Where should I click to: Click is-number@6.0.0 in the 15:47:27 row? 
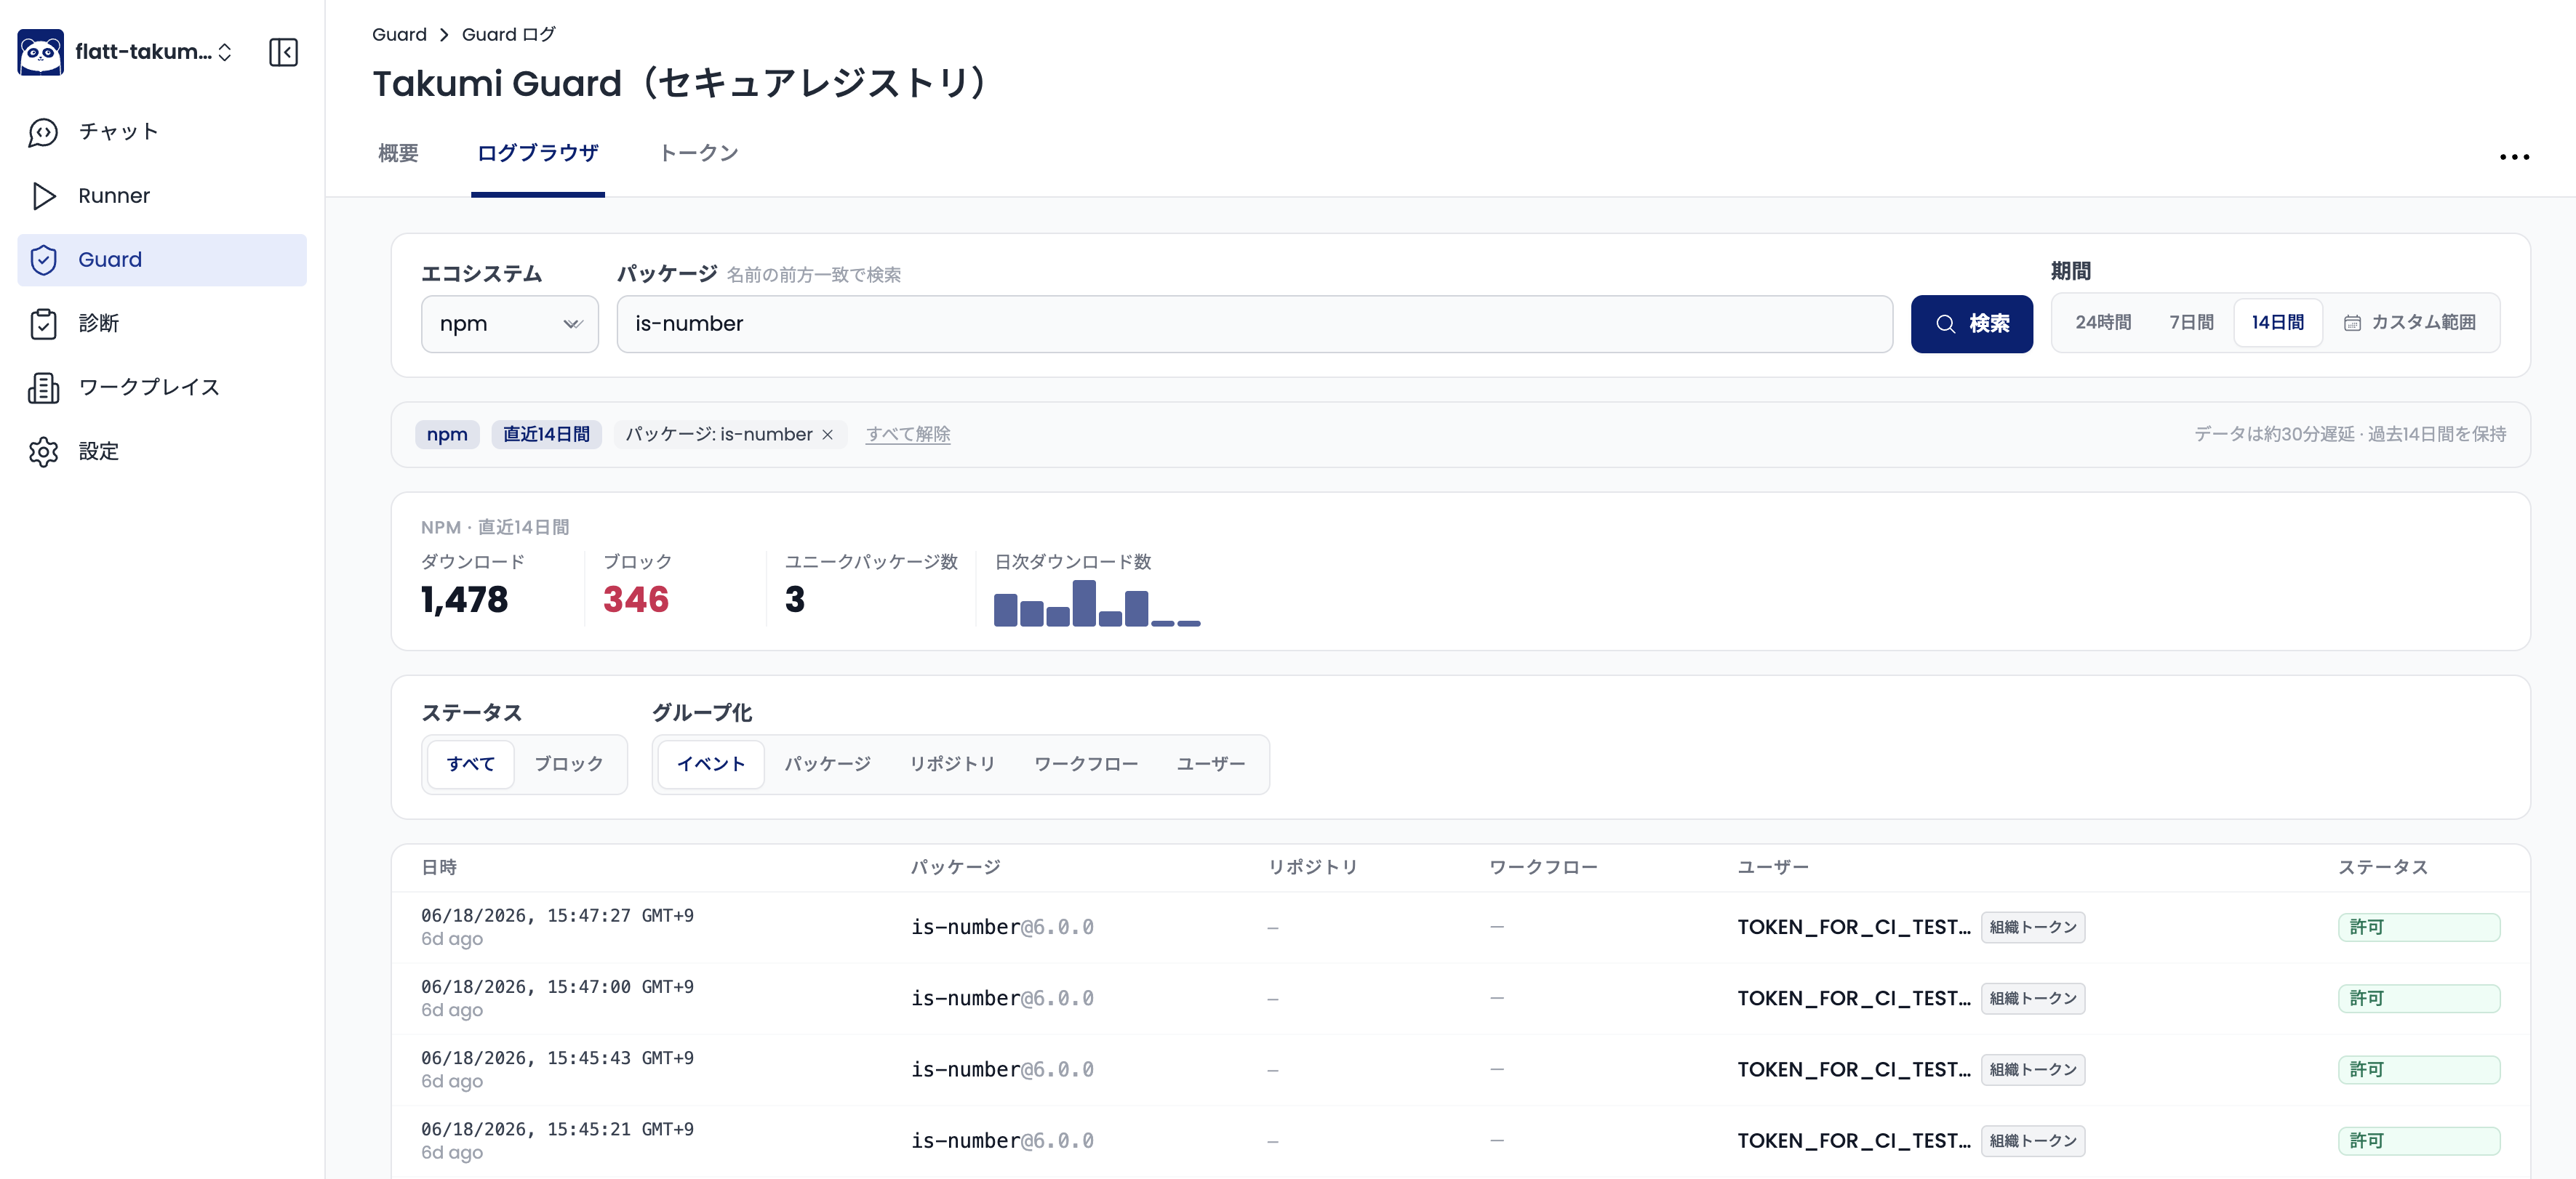tap(1002, 927)
